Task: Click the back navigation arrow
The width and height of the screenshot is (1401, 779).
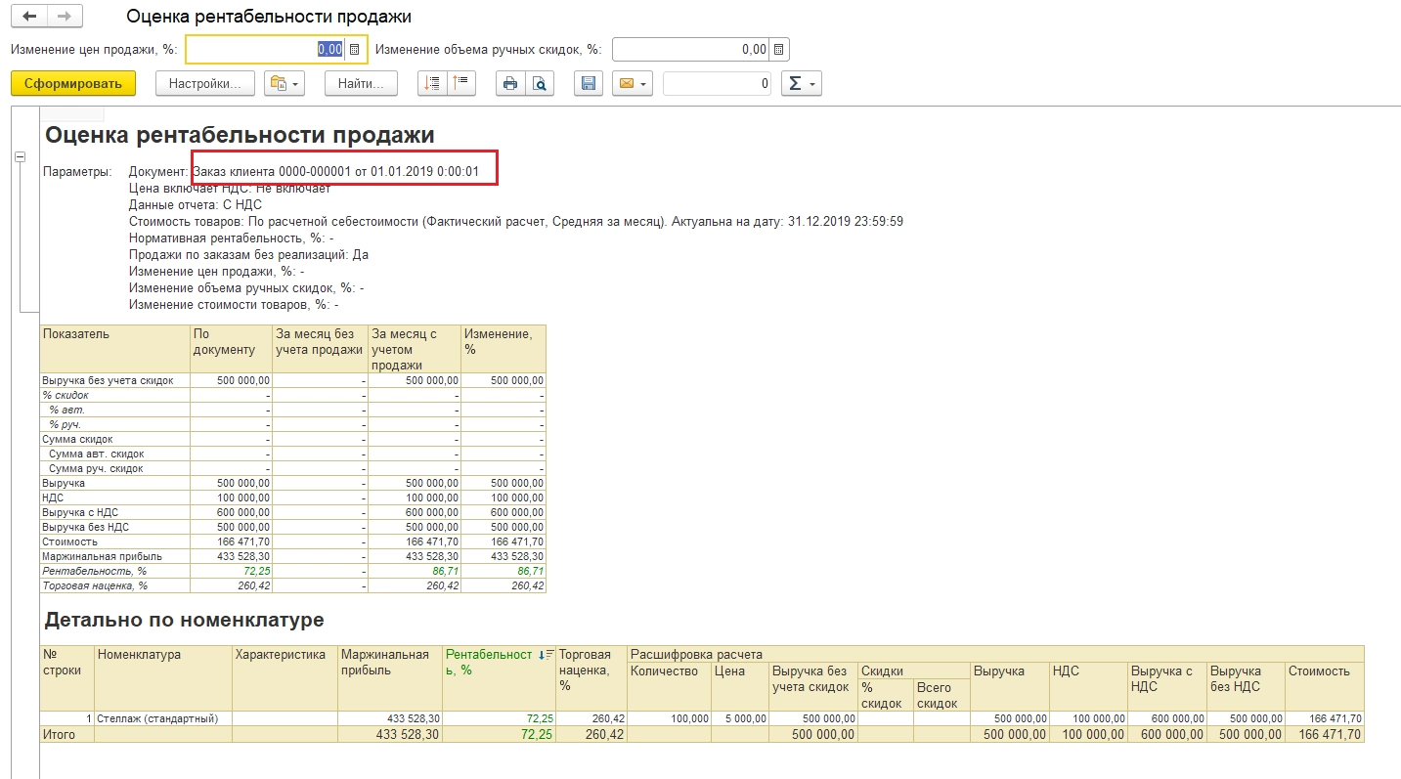Action: coord(29,17)
